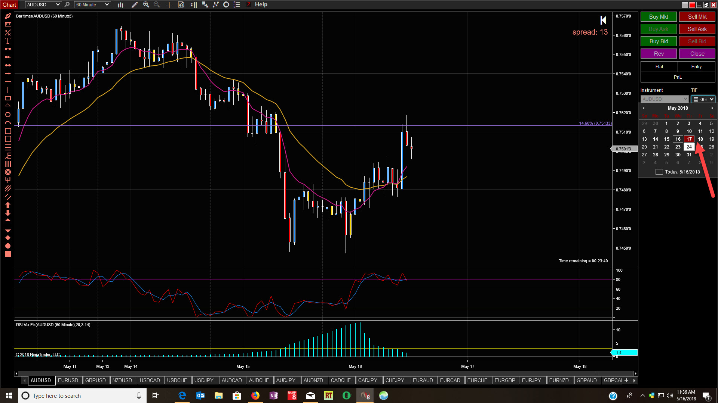Click the pencil drawing tools icon
The height and width of the screenshot is (403, 718).
point(134,5)
